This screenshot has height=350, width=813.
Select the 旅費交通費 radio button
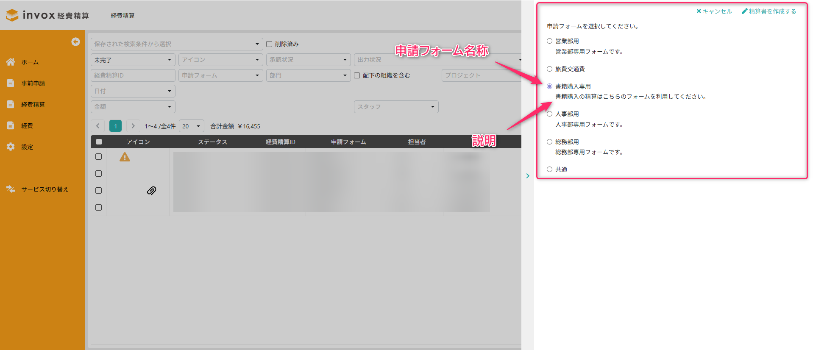coord(549,69)
